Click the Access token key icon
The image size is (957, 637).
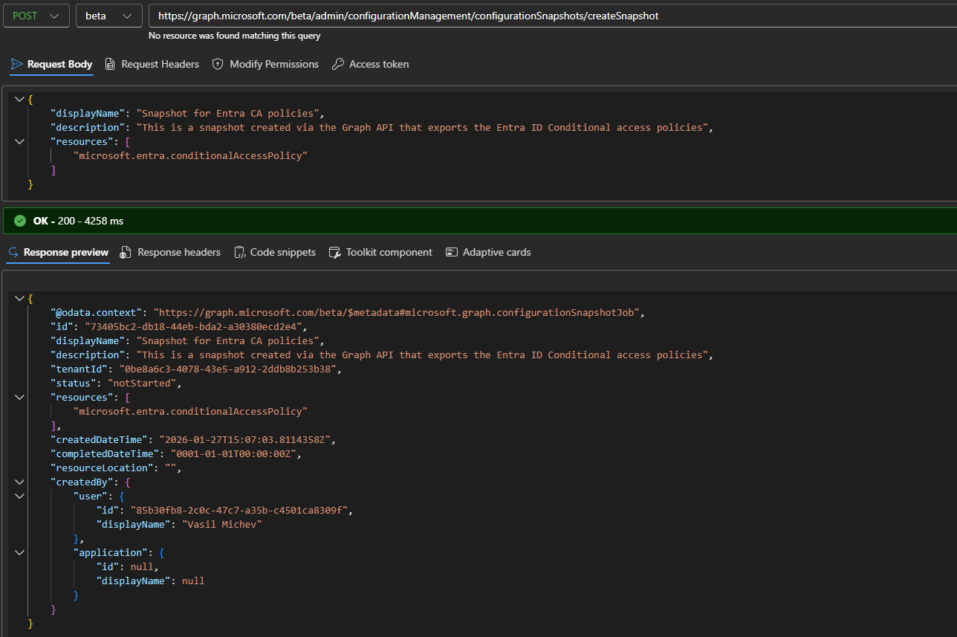(x=337, y=65)
